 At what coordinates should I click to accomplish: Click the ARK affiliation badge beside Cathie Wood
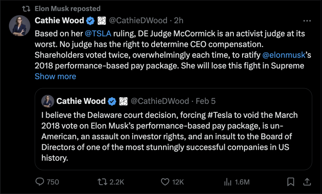(102, 21)
